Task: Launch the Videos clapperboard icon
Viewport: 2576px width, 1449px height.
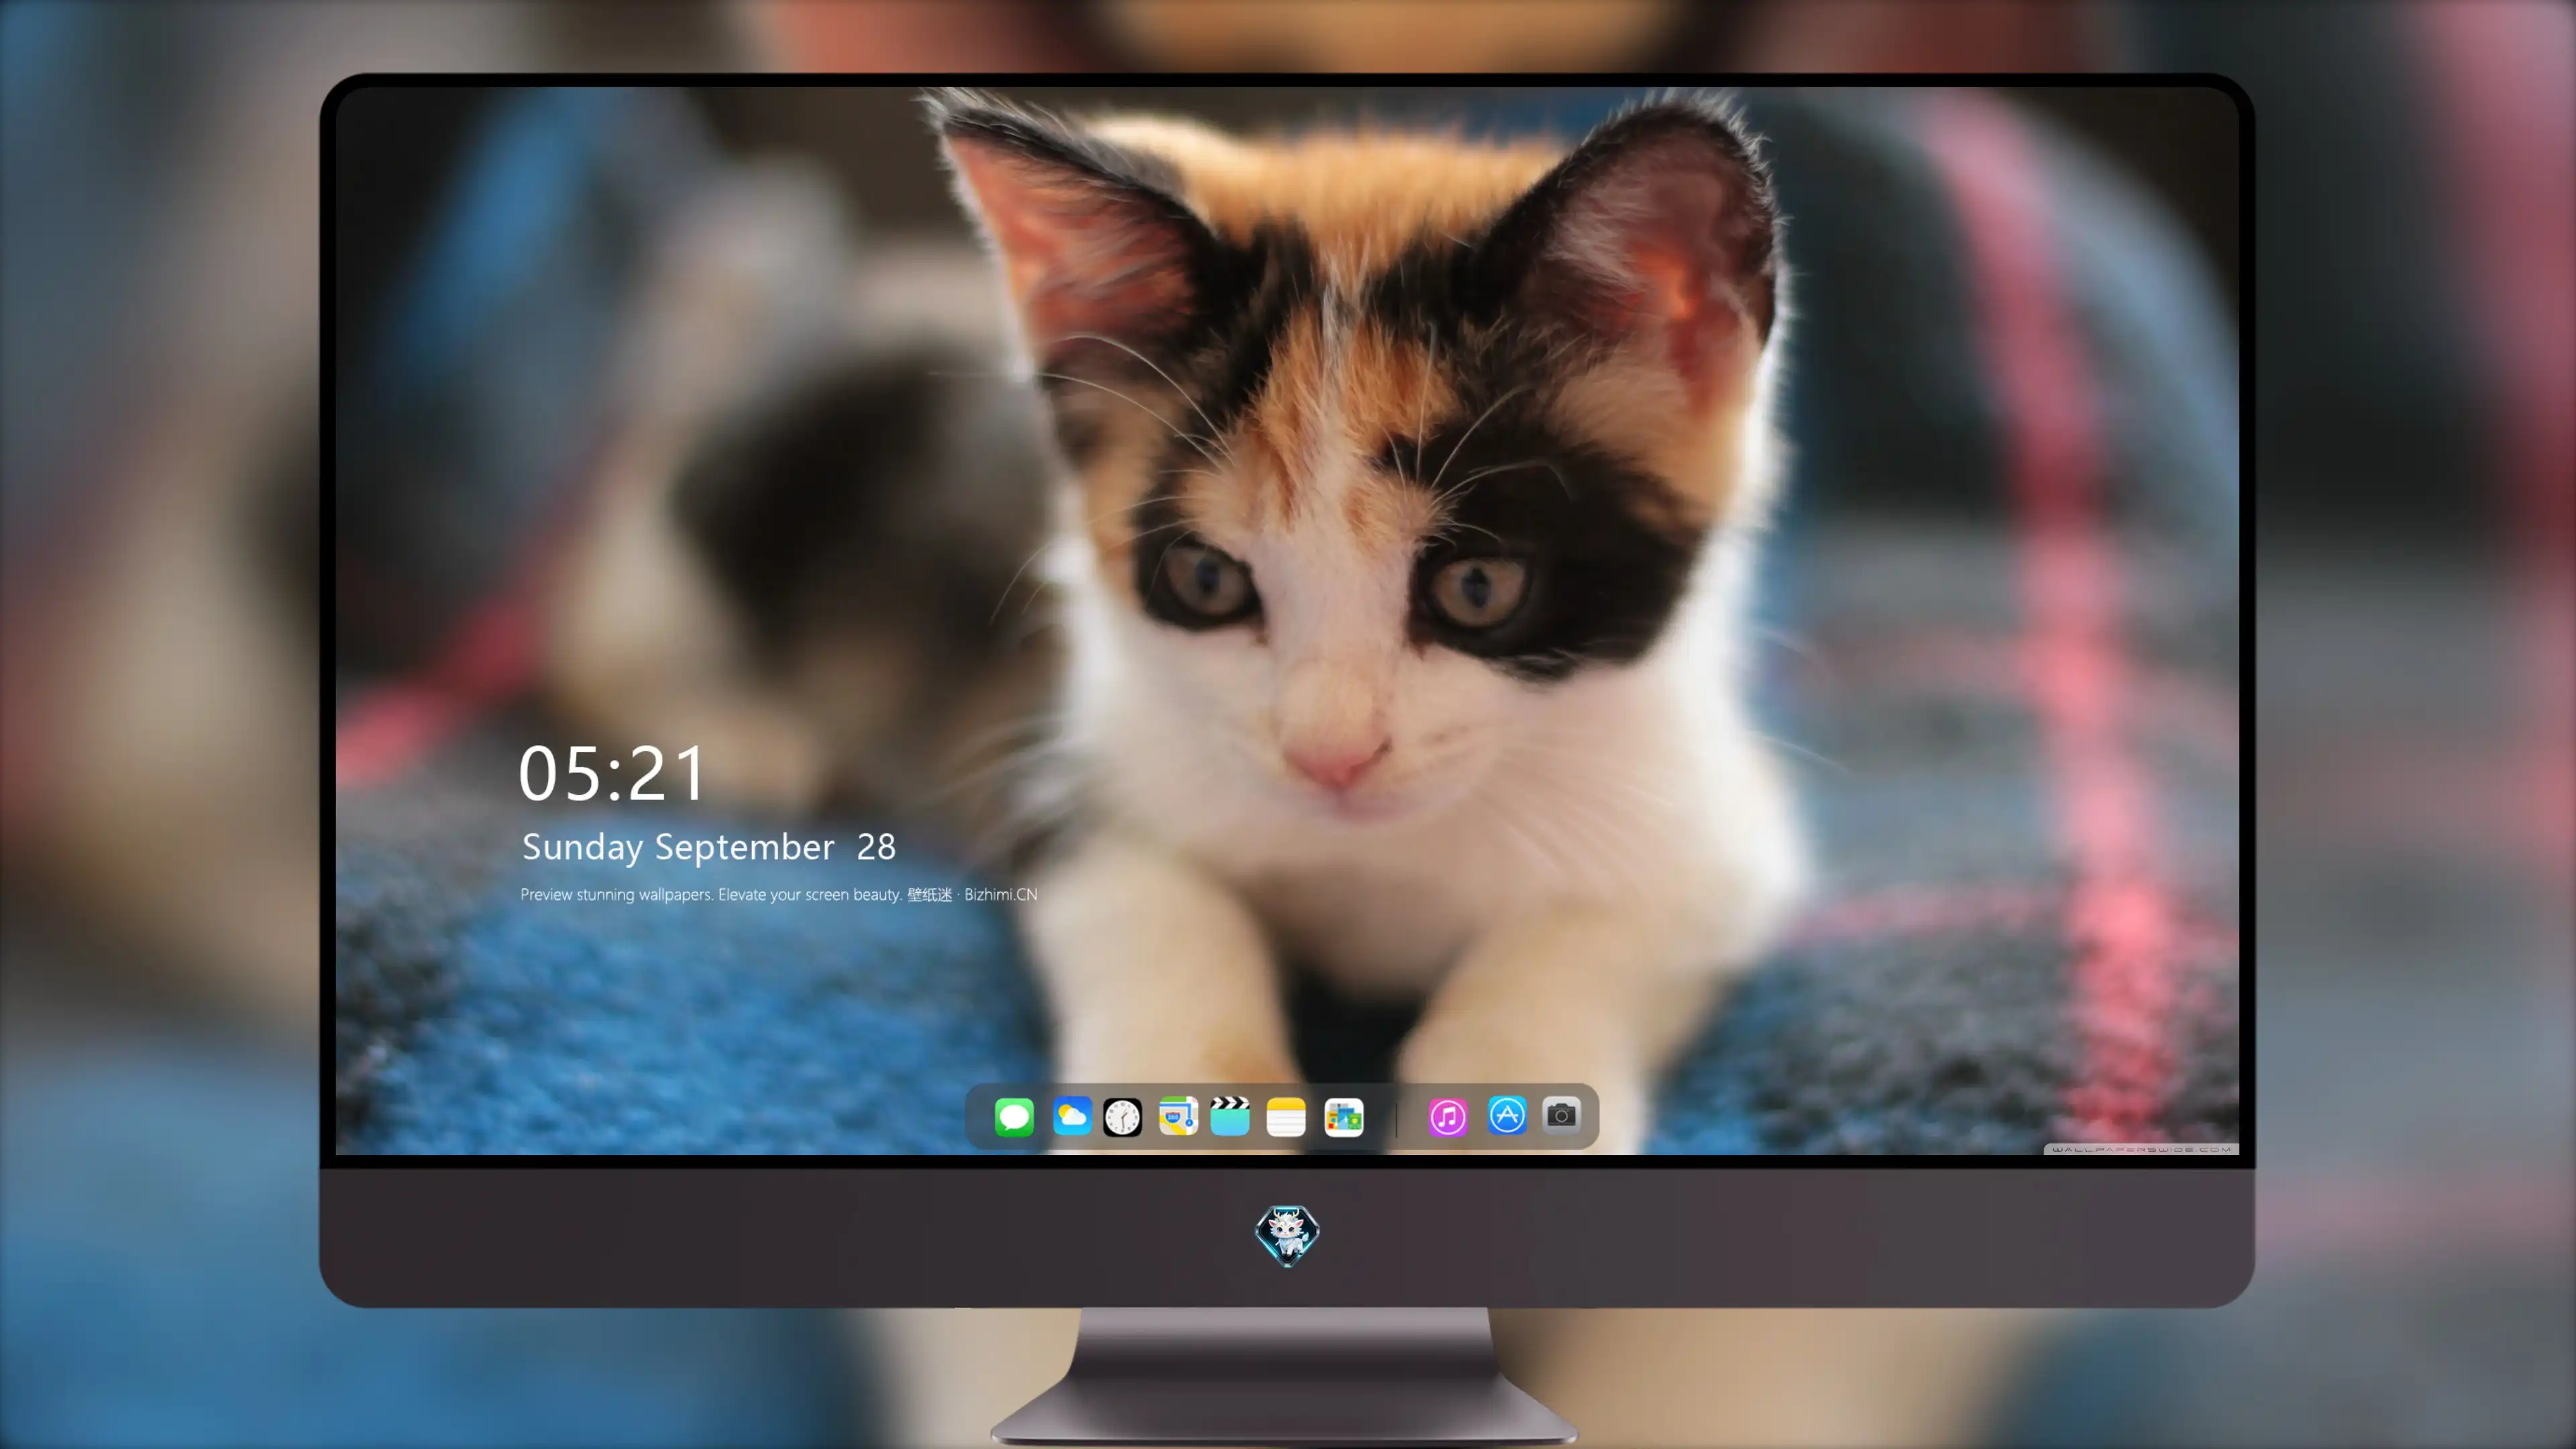Action: pos(1230,1116)
